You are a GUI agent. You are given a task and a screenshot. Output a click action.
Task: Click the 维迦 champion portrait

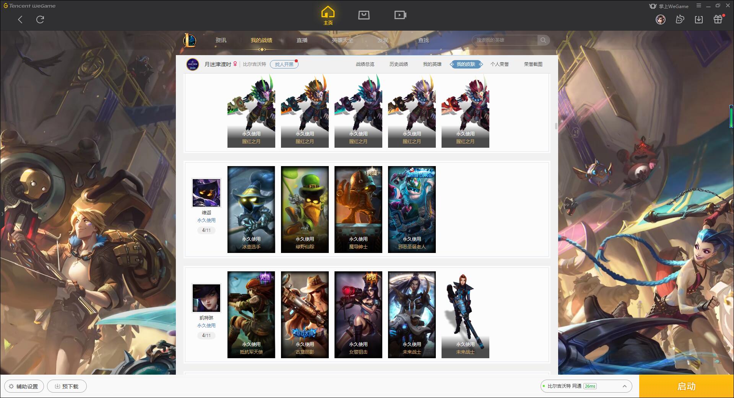tap(206, 193)
